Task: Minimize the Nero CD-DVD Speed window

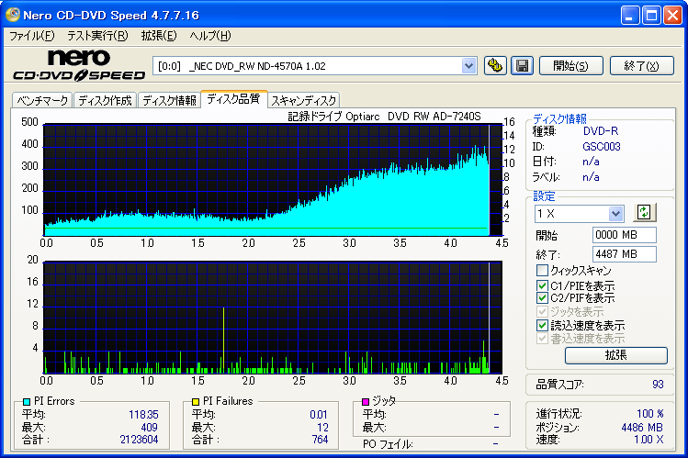Action: (629, 16)
